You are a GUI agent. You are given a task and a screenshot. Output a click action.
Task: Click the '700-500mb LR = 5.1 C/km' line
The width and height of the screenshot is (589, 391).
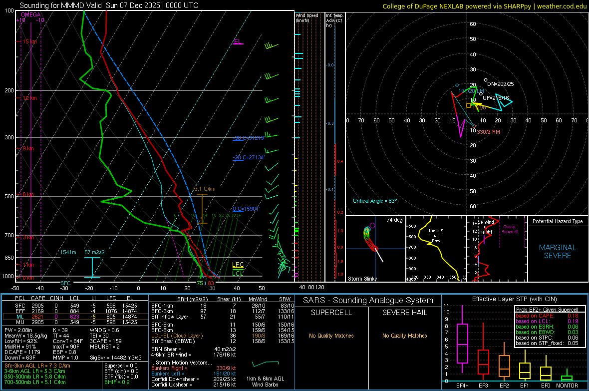click(35, 382)
